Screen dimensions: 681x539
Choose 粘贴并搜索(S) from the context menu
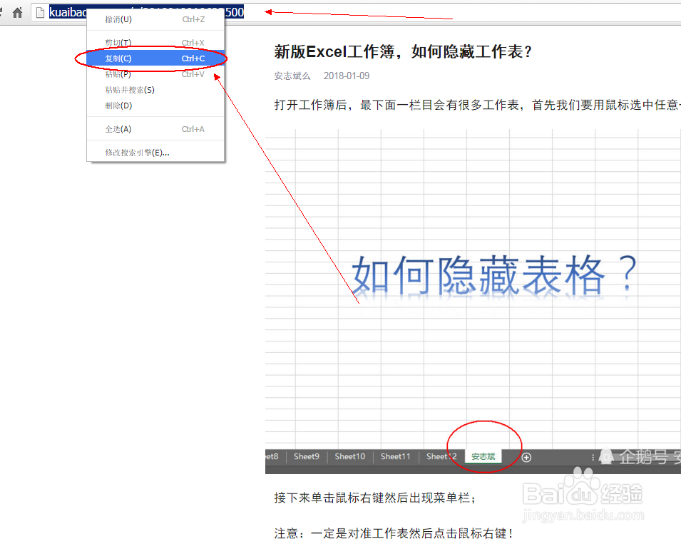coord(155,90)
